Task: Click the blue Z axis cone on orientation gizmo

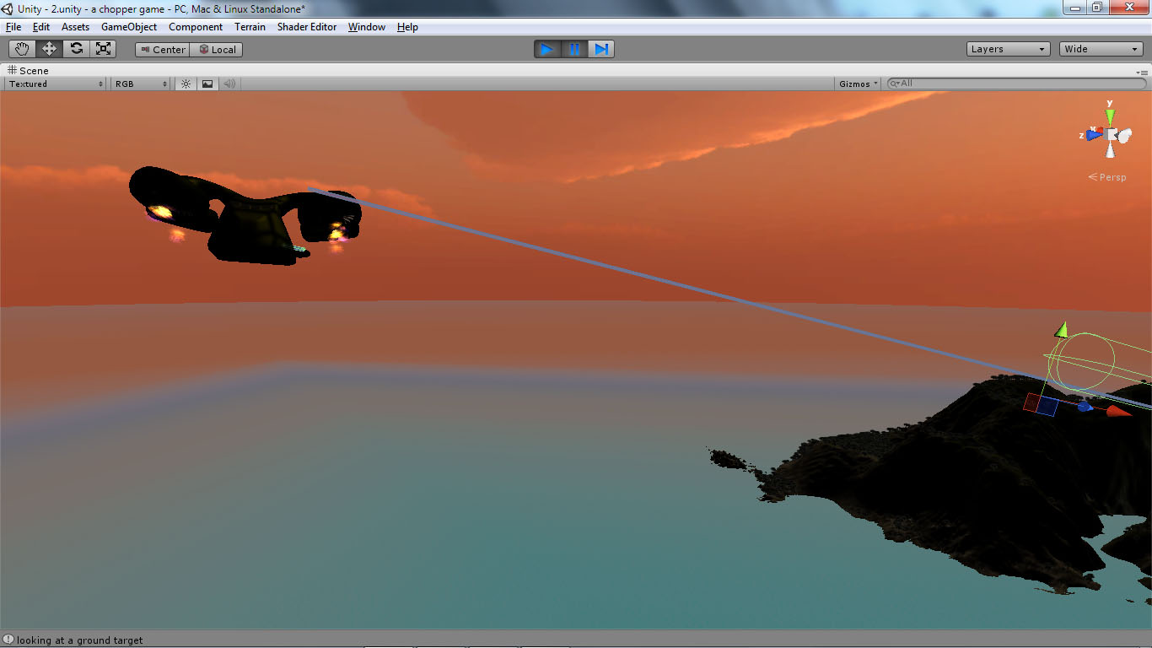Action: click(1094, 134)
